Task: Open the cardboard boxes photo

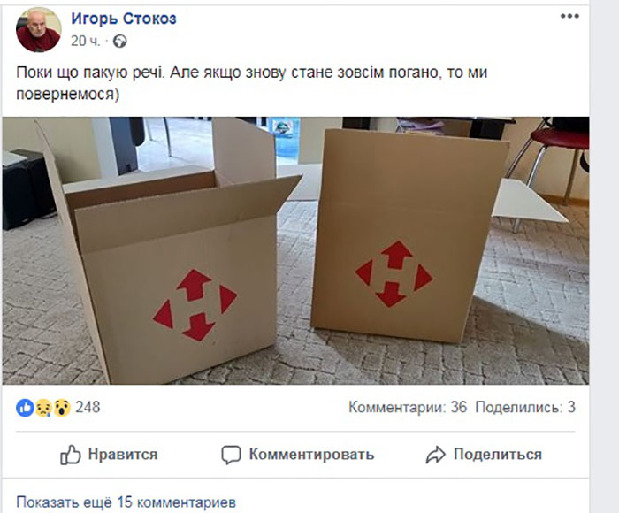Action: (x=295, y=251)
